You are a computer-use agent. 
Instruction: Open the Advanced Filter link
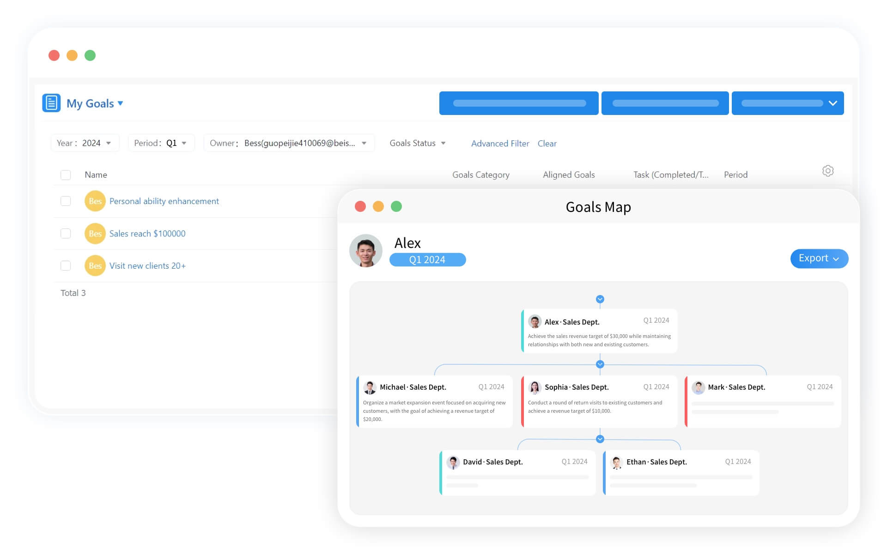tap(500, 144)
